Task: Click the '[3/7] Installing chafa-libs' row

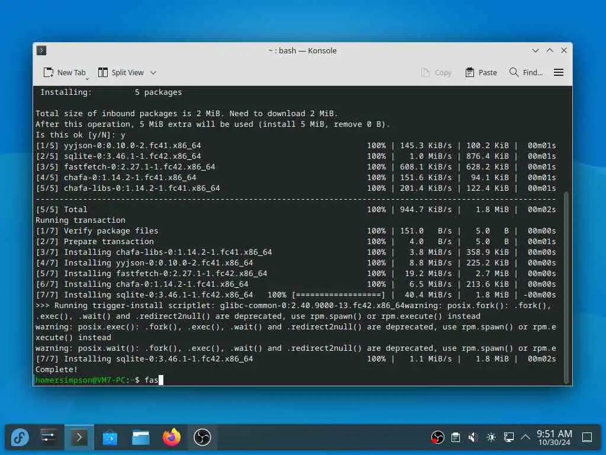Action: point(296,252)
